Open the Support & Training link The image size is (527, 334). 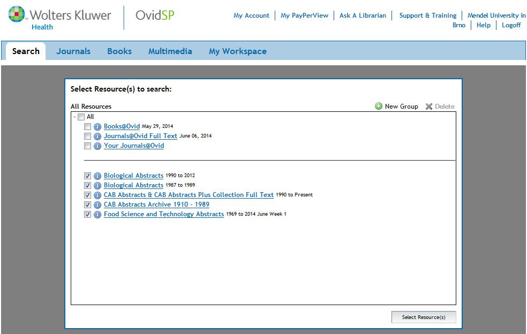coord(428,16)
